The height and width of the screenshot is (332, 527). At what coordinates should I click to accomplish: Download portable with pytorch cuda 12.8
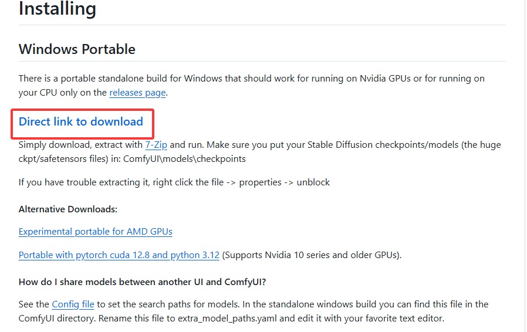(x=119, y=255)
